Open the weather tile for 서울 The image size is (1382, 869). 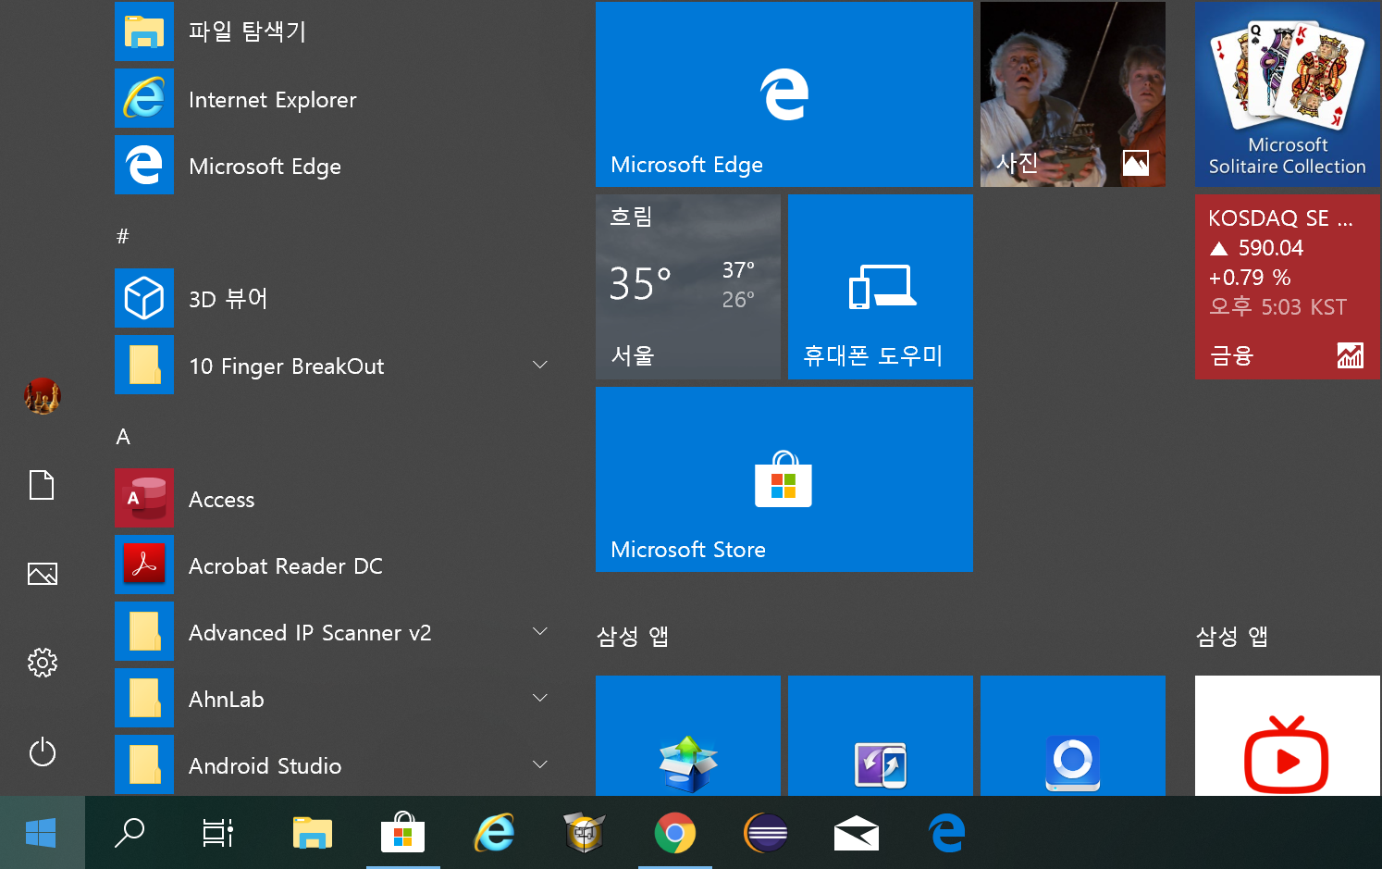point(688,287)
